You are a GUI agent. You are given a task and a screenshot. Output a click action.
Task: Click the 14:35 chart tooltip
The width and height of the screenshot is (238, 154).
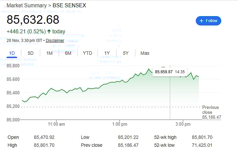coord(170,72)
